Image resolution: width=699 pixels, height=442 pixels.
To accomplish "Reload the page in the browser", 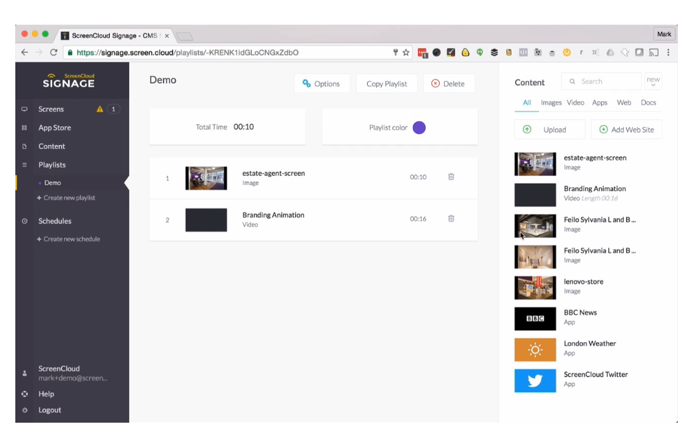I will [53, 53].
